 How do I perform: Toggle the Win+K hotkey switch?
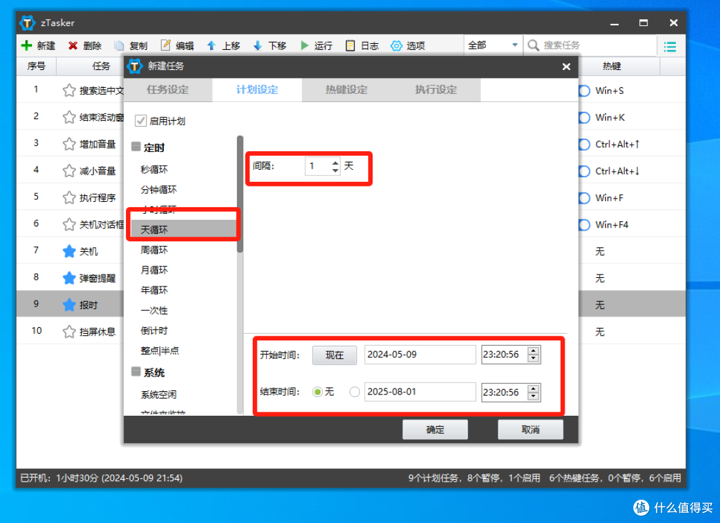585,117
